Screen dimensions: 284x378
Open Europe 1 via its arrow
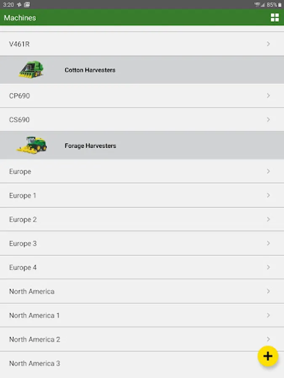click(268, 195)
